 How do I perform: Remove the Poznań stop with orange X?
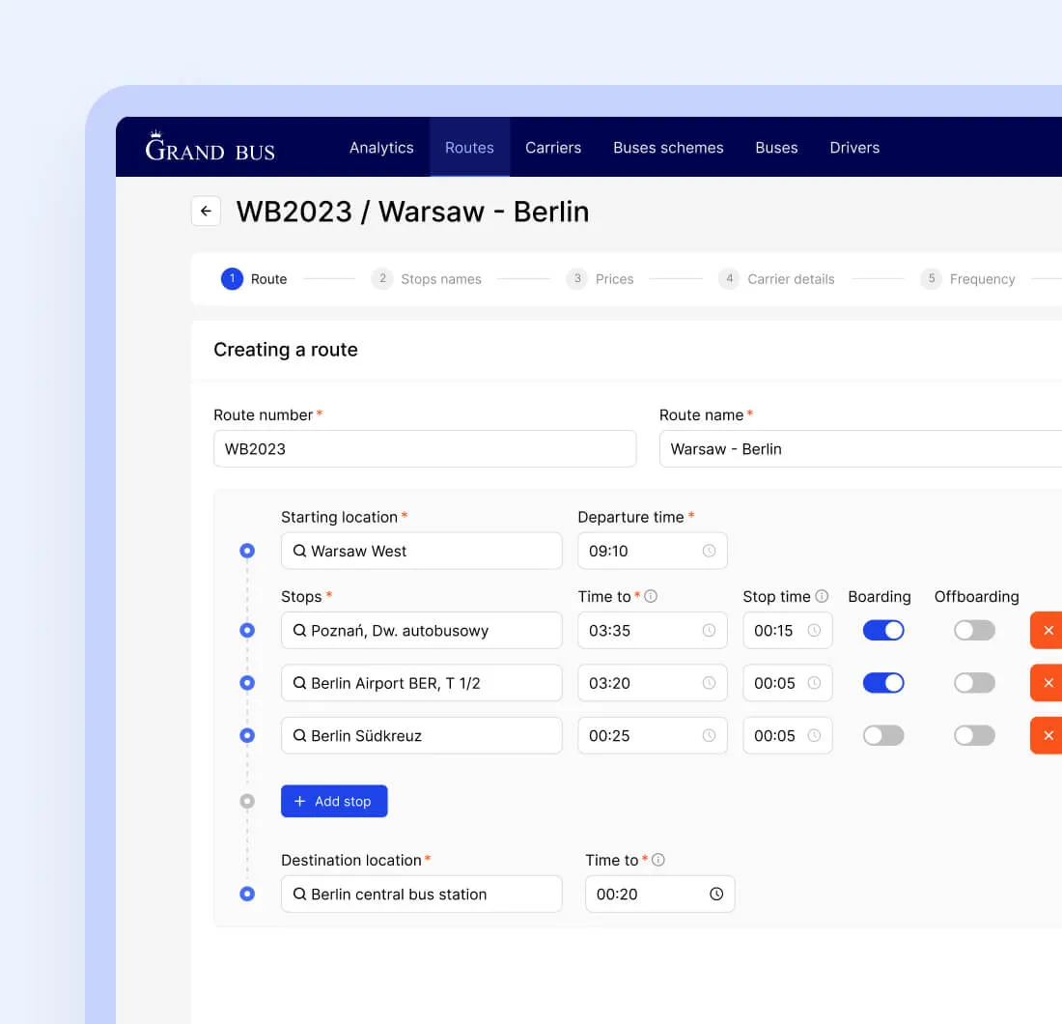click(1048, 630)
